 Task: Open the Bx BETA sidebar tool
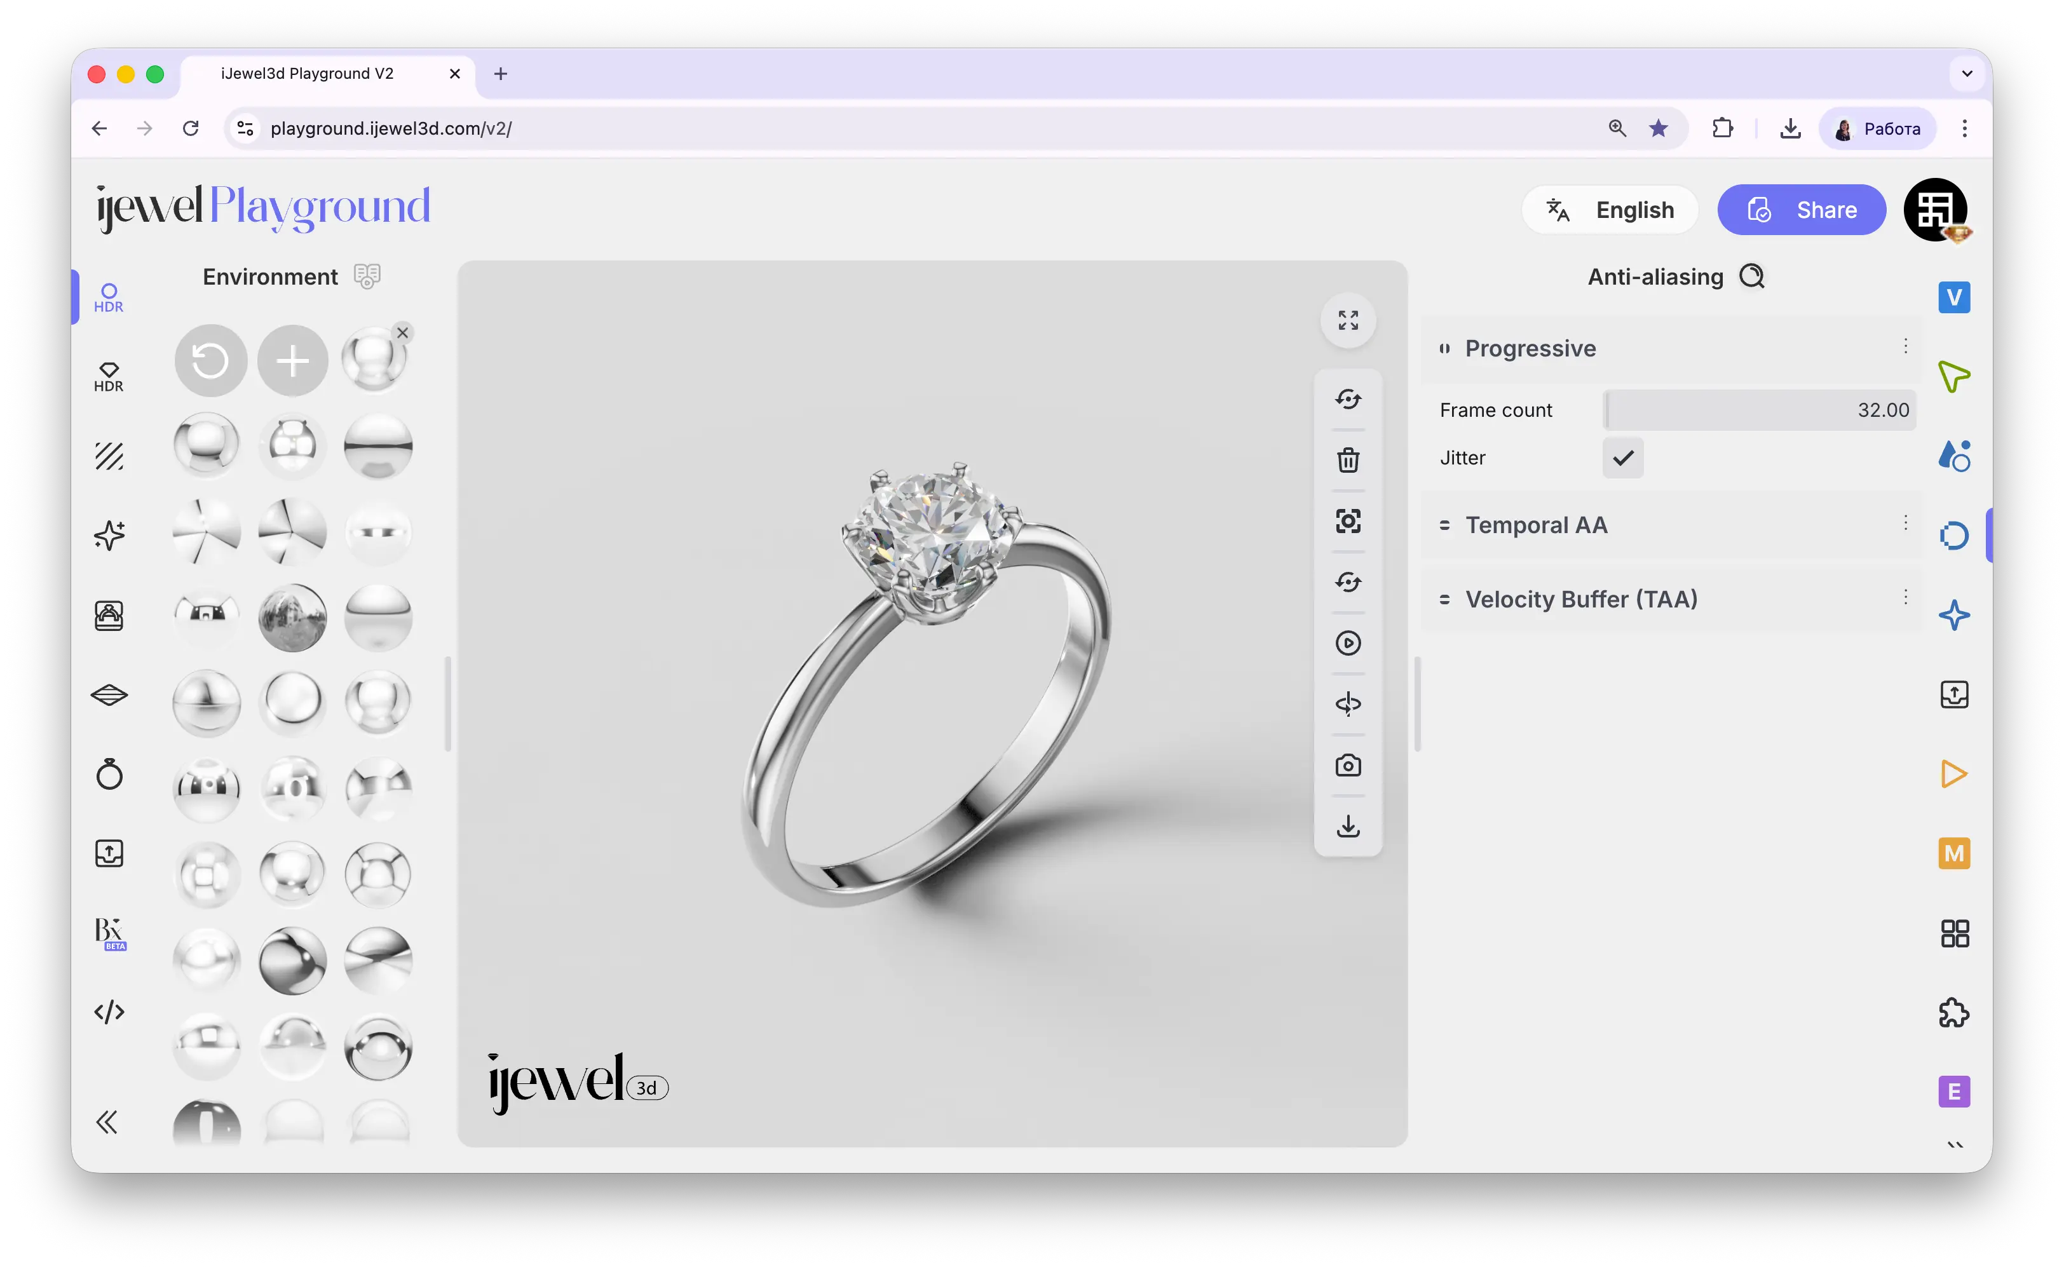coord(110,933)
